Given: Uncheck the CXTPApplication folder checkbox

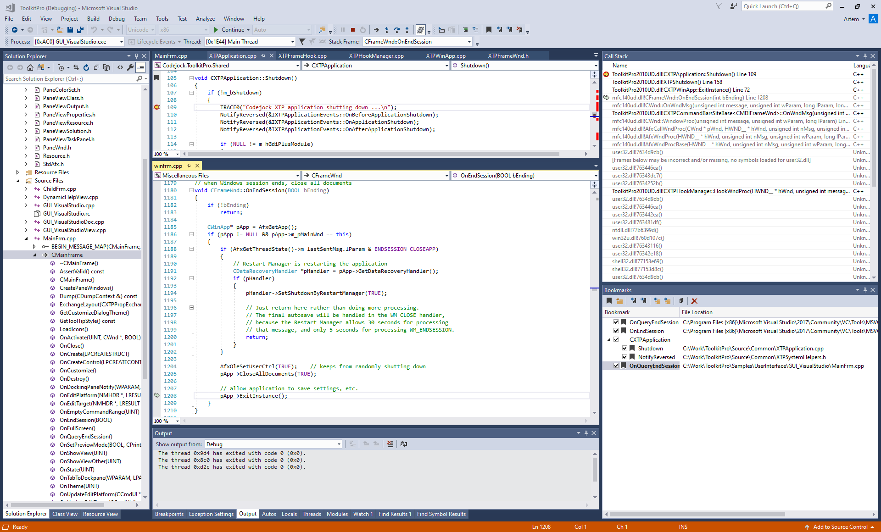Looking at the screenshot, I should (616, 340).
